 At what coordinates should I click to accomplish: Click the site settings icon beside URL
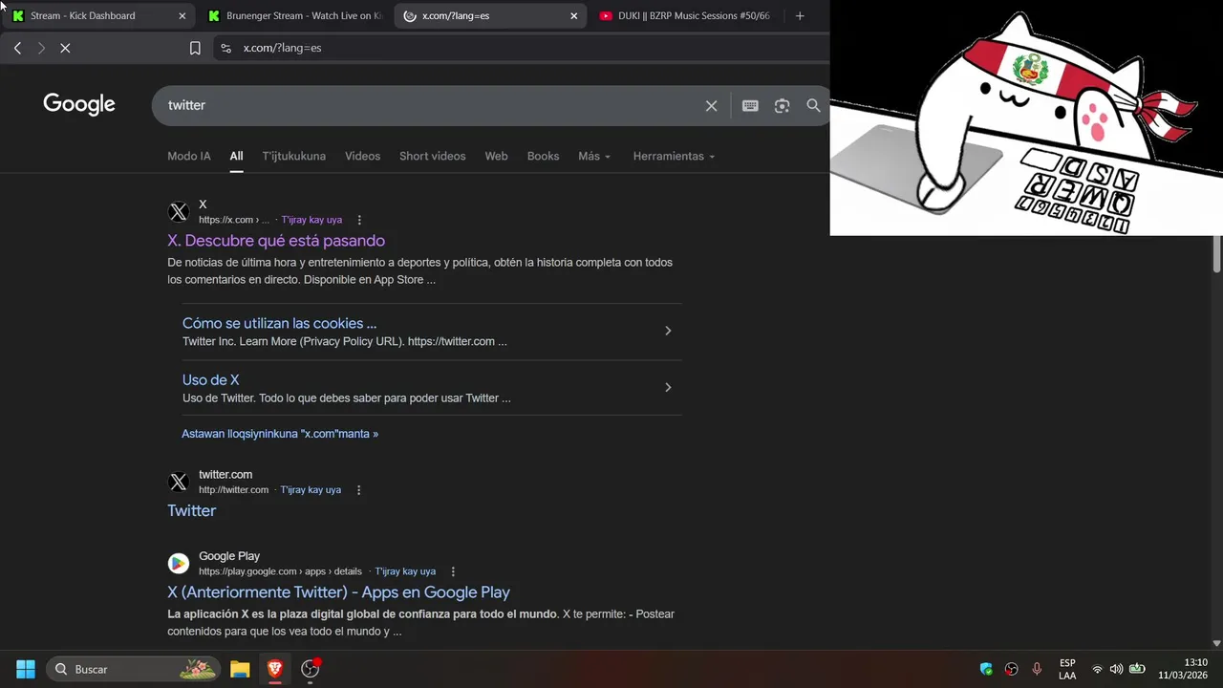(225, 48)
